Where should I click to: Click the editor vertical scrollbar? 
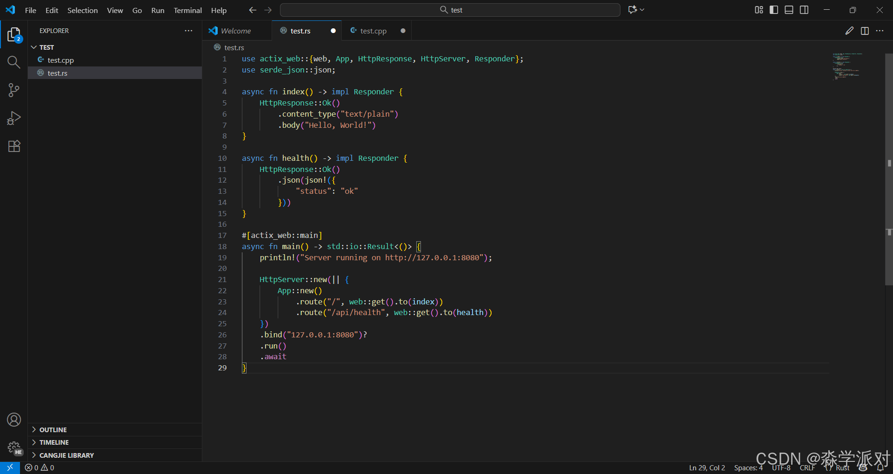pos(889,169)
